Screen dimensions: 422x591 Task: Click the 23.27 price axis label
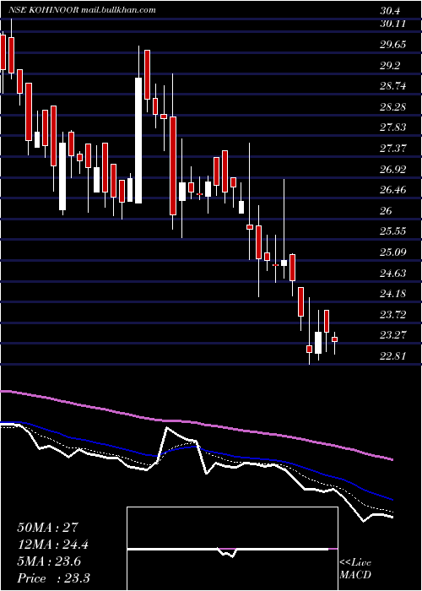(393, 334)
